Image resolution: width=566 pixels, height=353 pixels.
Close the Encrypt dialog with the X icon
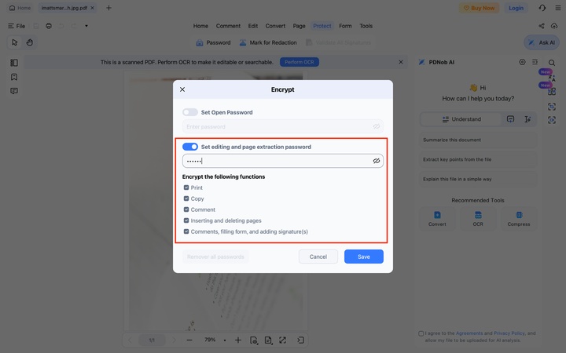182,89
